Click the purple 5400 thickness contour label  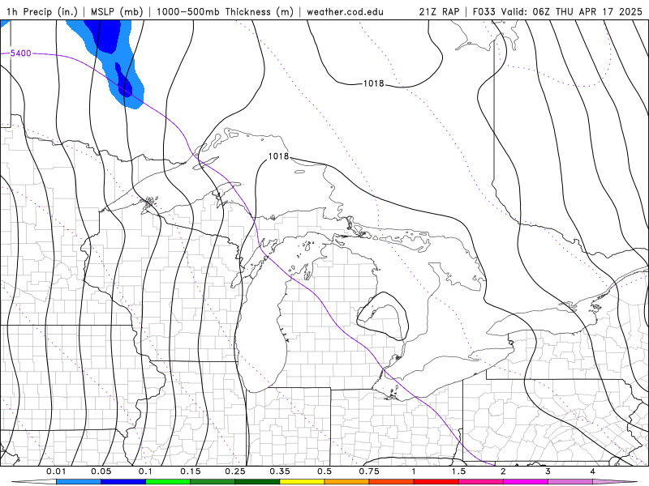[21, 53]
